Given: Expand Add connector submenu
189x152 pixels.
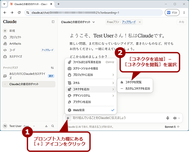Looking at the screenshot, I should tap(91, 89).
